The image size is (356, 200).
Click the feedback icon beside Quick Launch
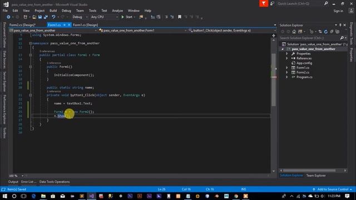(272, 4)
